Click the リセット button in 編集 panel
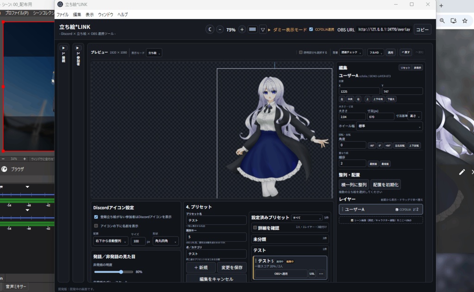This screenshot has height=292, width=474. pyautogui.click(x=405, y=68)
